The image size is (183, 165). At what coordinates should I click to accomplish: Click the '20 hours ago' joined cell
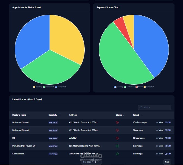tap(138, 138)
